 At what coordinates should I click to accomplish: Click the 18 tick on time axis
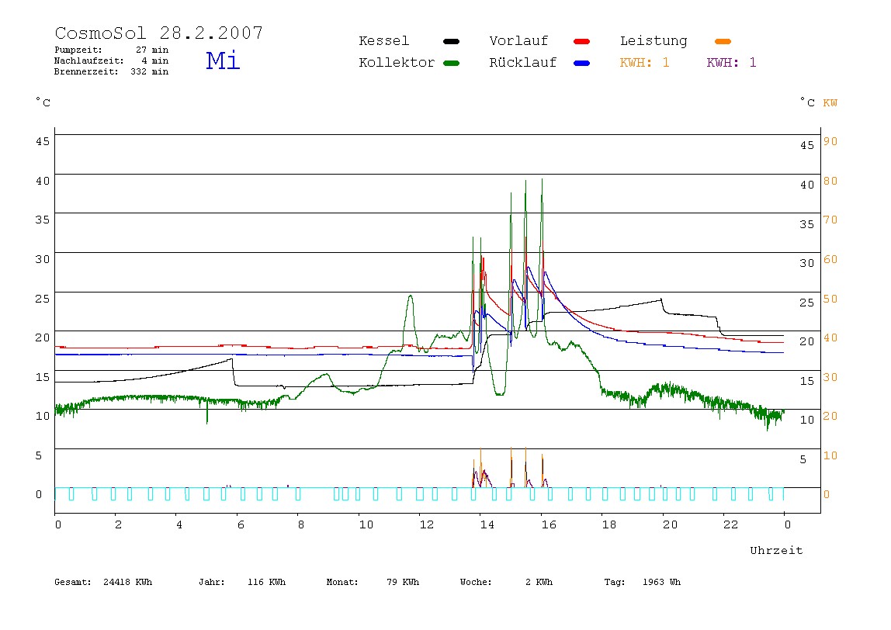pyautogui.click(x=609, y=525)
